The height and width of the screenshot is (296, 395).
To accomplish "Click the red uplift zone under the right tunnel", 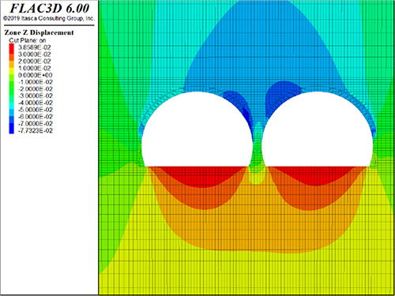I will (316, 174).
